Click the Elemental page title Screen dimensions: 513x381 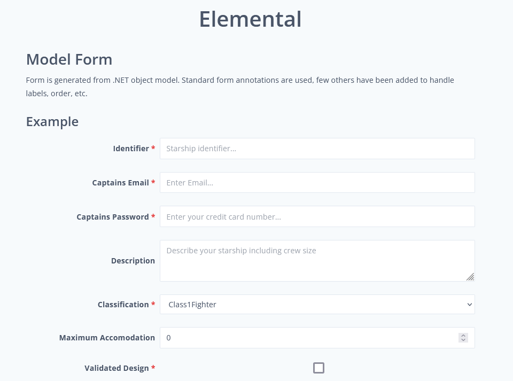250,19
